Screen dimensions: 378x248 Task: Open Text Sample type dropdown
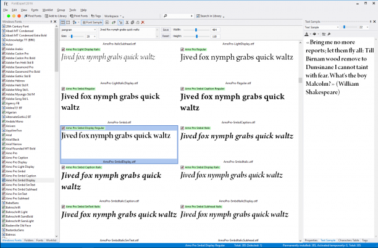coord(322,27)
